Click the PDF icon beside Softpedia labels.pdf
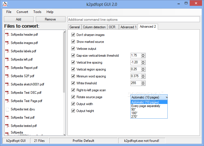Image resolution: width=204 pixels, height=146 pixels. coord(7,51)
